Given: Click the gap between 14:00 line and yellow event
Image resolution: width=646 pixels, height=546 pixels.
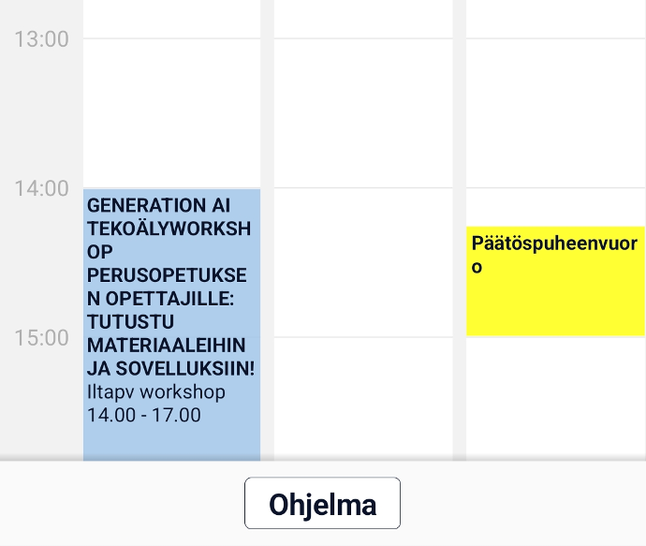Looking at the screenshot, I should pos(555,207).
